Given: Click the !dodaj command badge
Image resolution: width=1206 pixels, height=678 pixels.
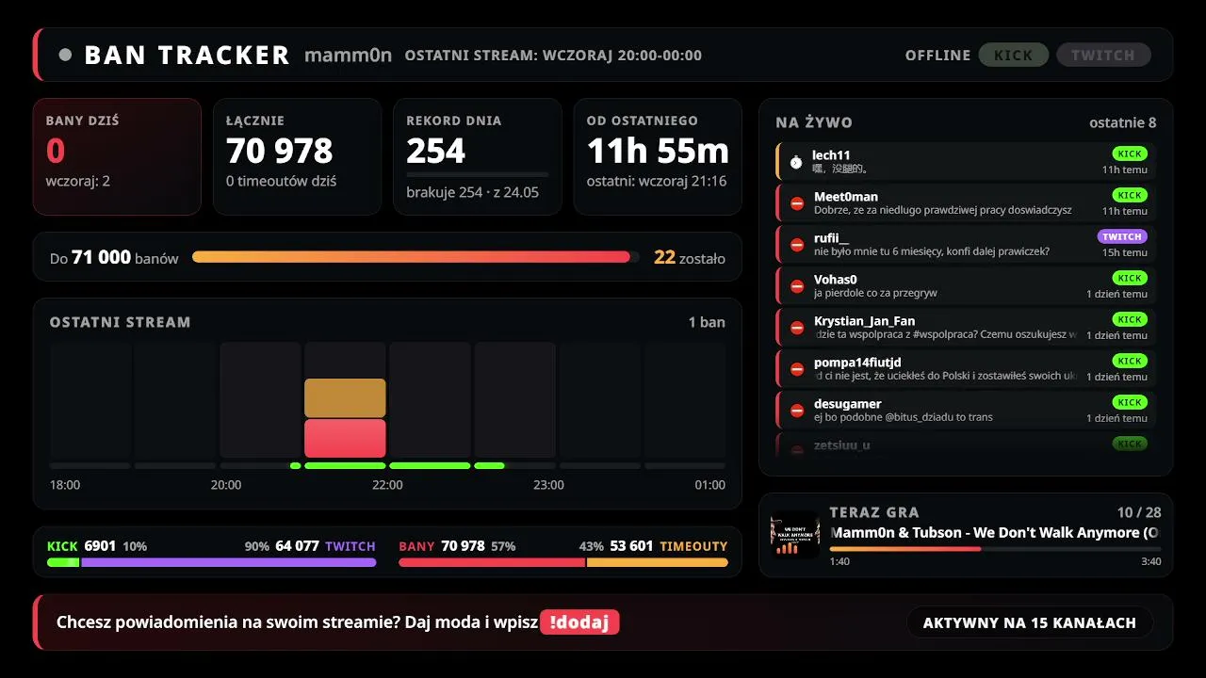Looking at the screenshot, I should (579, 622).
